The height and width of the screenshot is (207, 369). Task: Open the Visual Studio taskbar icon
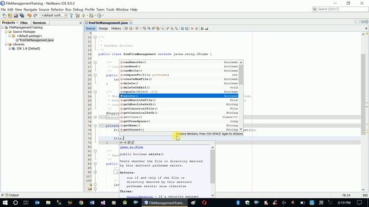coord(103,202)
